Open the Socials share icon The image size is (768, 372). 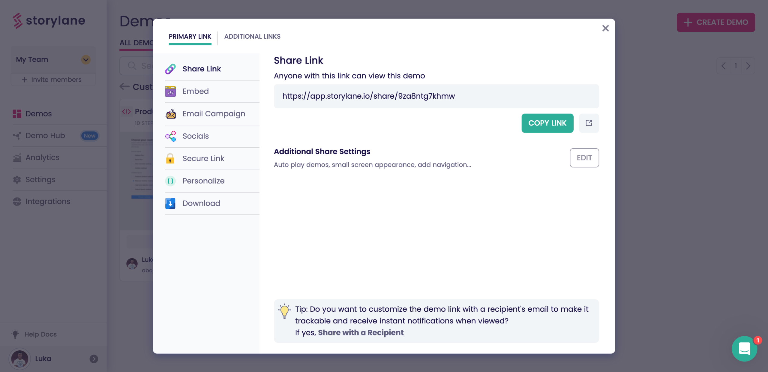[x=170, y=136]
